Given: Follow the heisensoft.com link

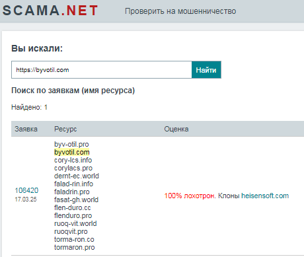Looking at the screenshot, I should (x=265, y=196).
